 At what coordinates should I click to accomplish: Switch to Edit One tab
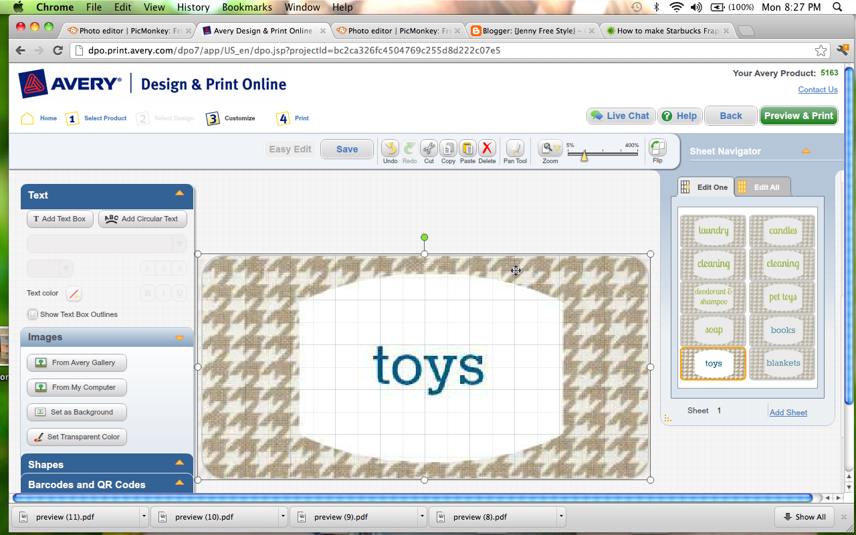click(706, 187)
